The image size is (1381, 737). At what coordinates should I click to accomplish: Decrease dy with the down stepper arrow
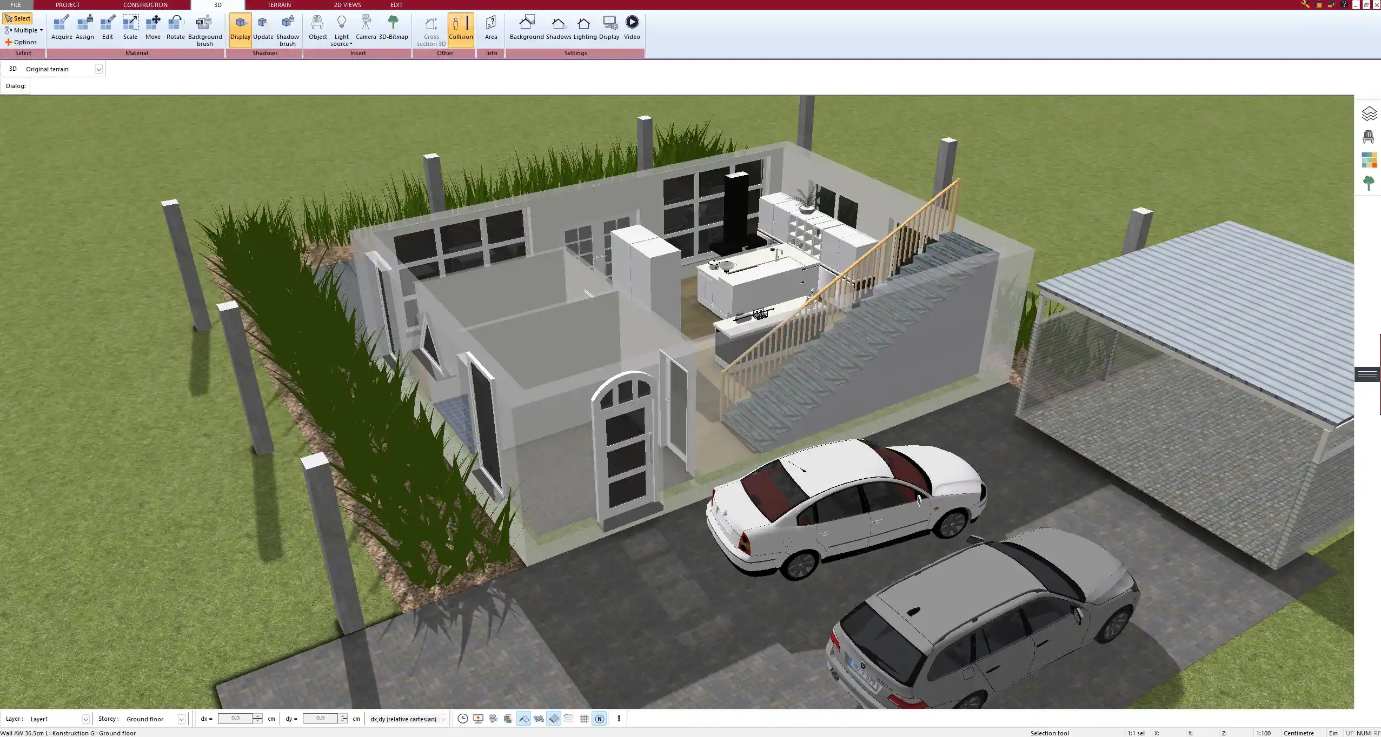pos(343,721)
